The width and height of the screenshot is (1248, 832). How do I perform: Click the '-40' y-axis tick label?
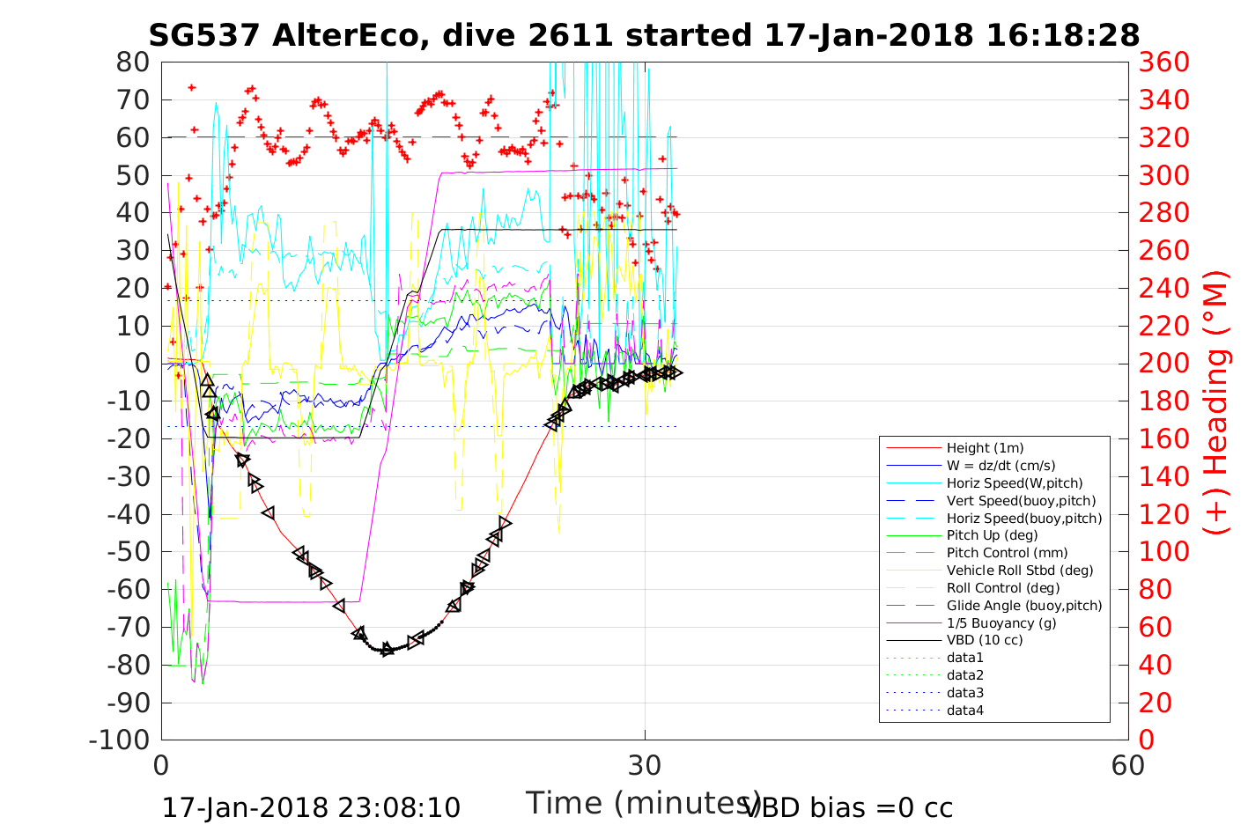point(129,514)
